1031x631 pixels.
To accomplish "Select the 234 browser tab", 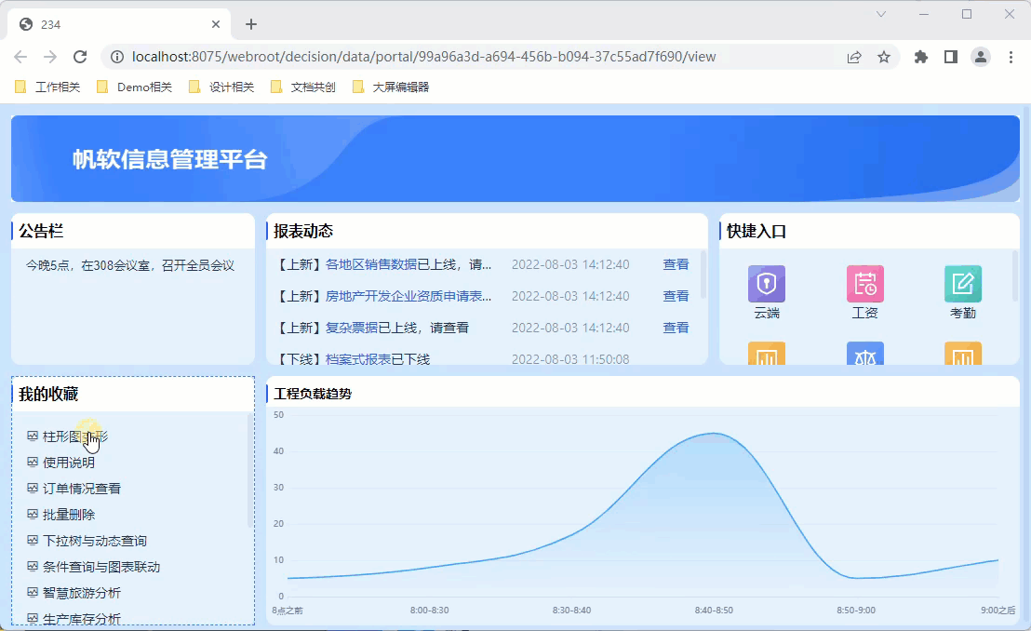I will (x=120, y=24).
